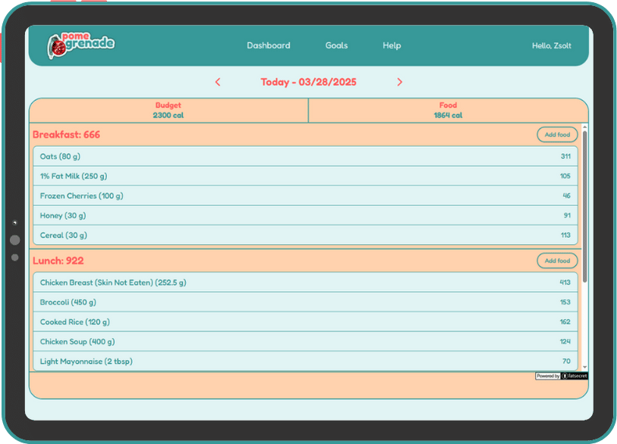
Task: Open the Goals menu item
Action: tap(336, 45)
